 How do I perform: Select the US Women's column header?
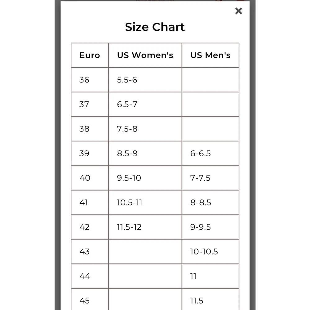[x=145, y=55]
